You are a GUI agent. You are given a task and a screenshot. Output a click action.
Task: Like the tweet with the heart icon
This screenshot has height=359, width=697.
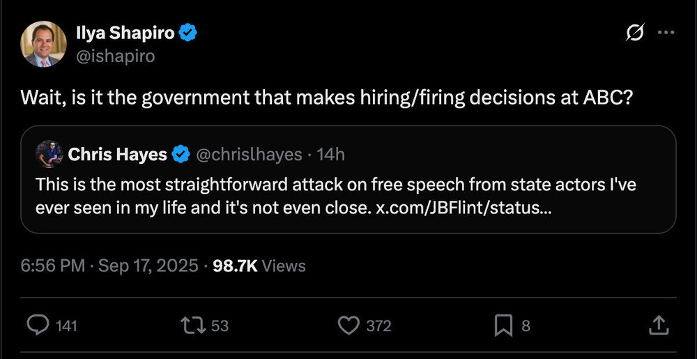pos(347,325)
